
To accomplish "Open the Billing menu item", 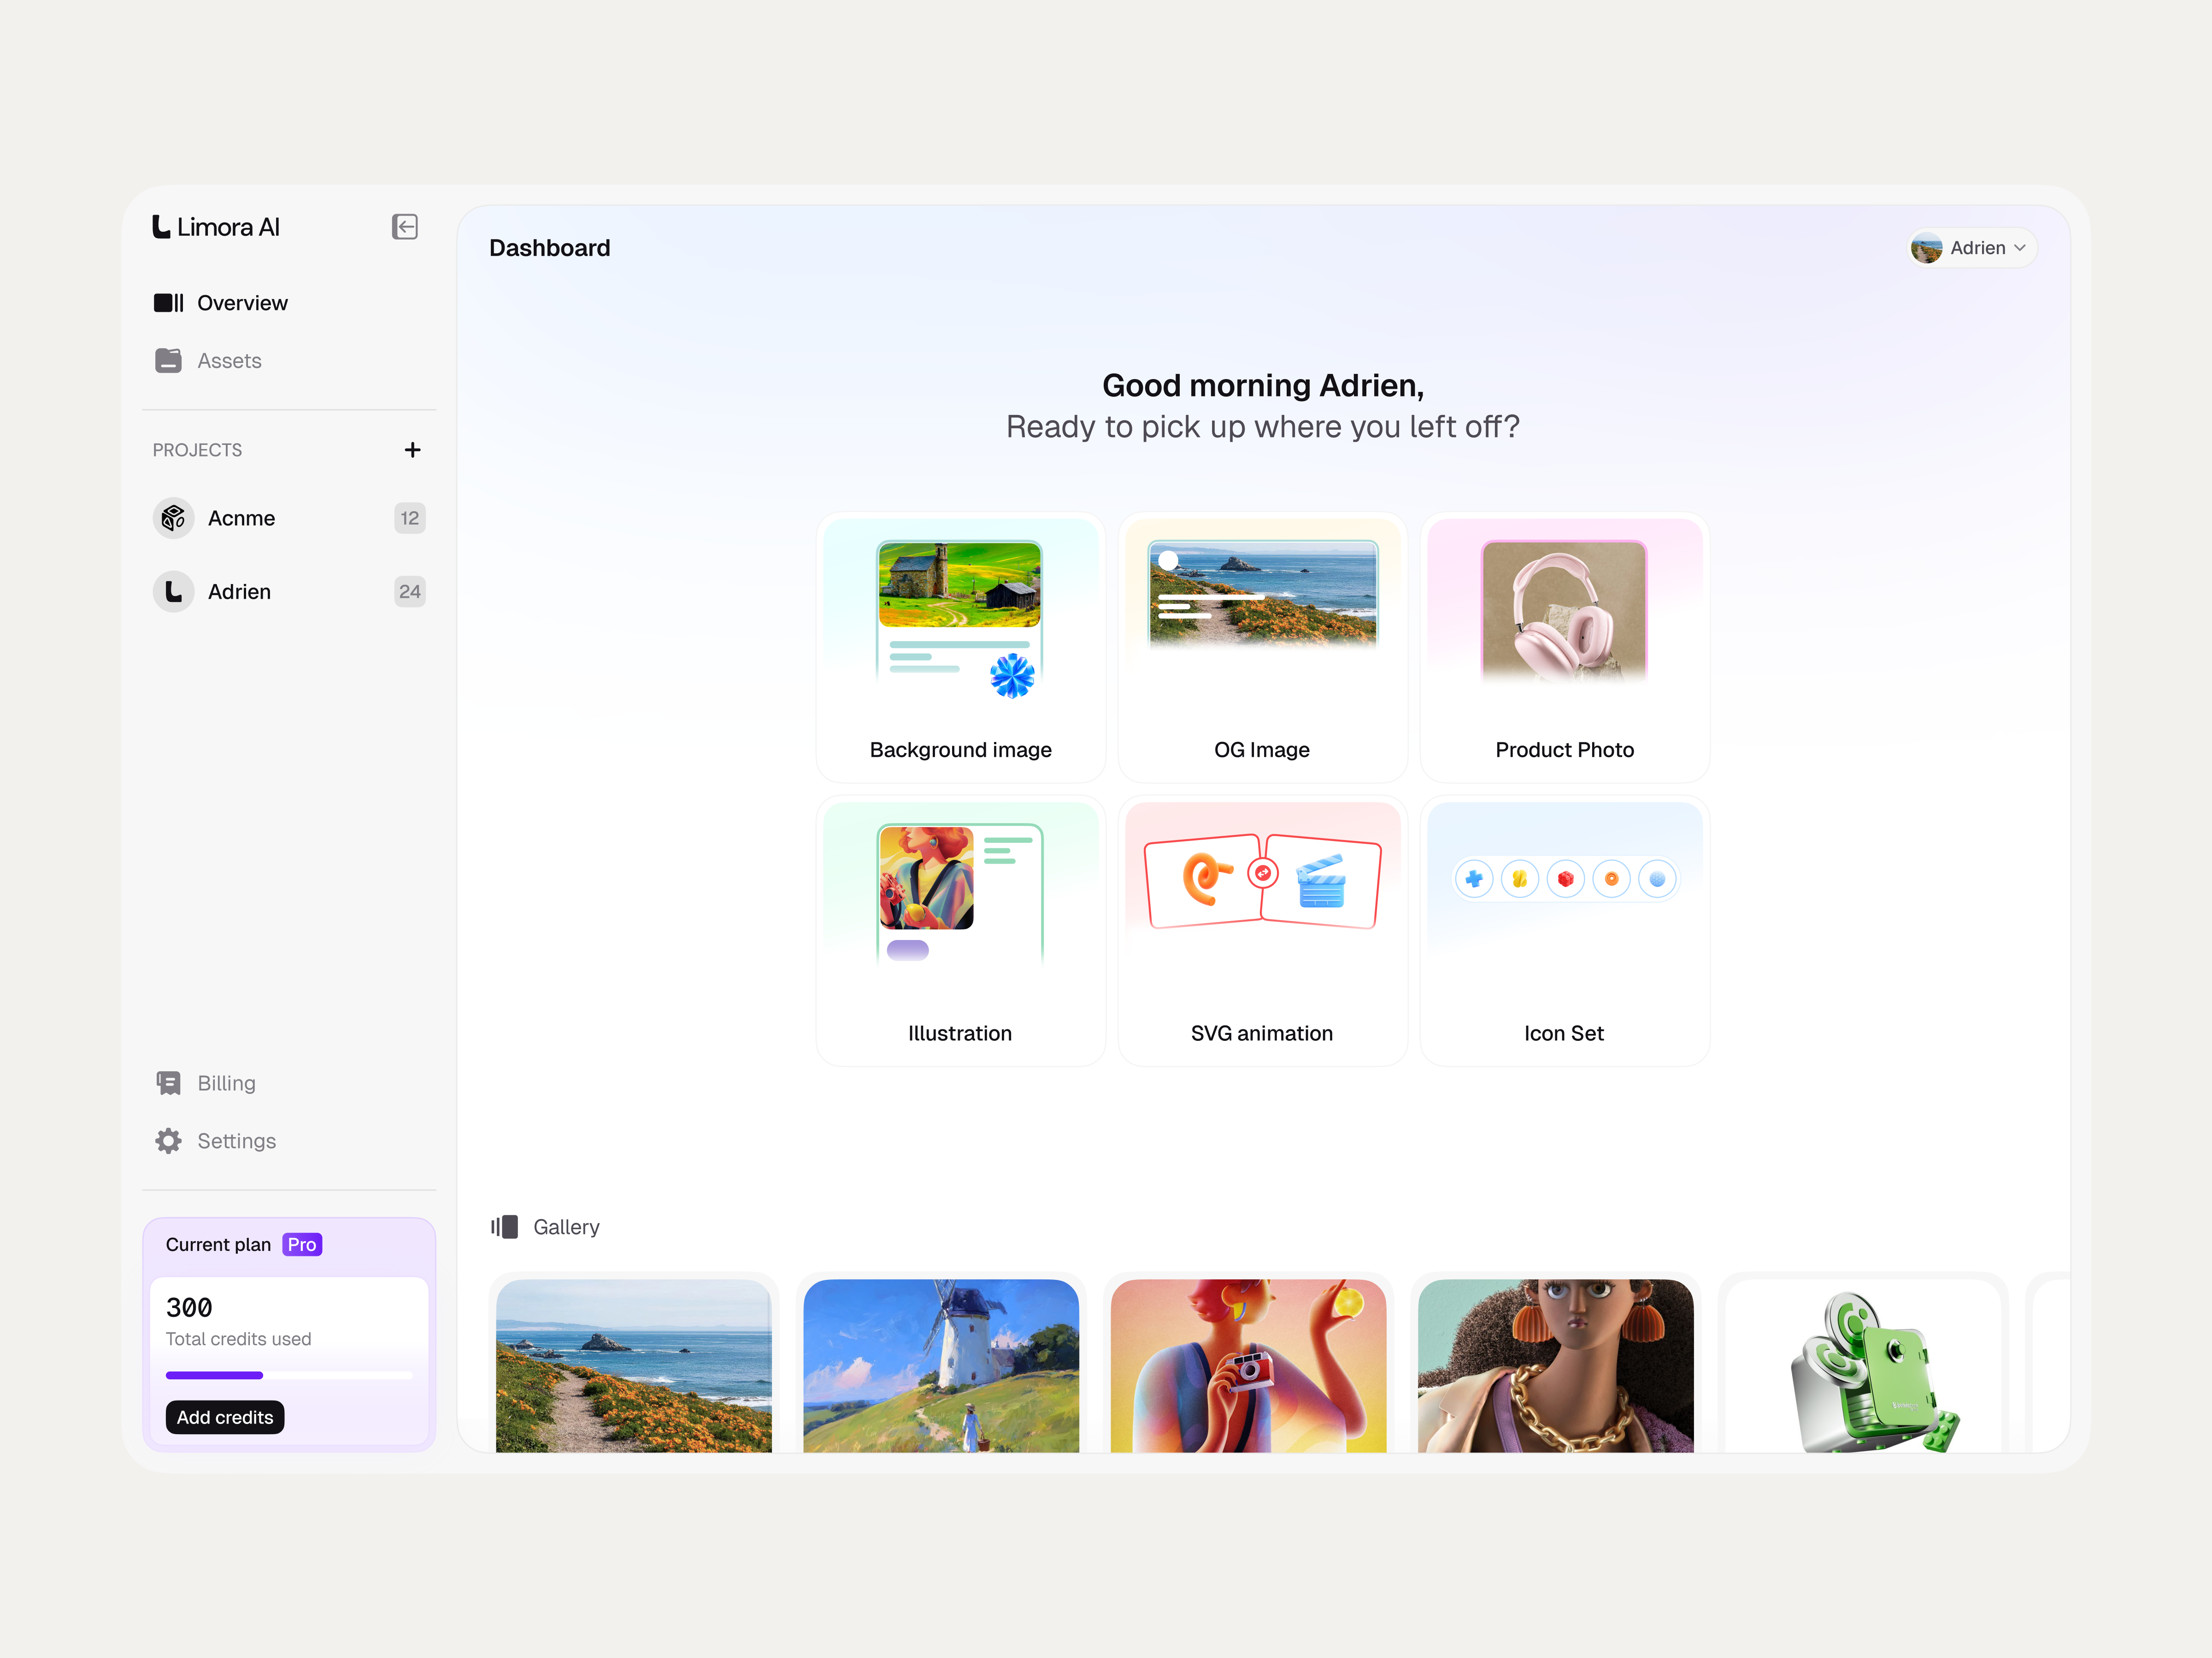I will coord(288,1083).
